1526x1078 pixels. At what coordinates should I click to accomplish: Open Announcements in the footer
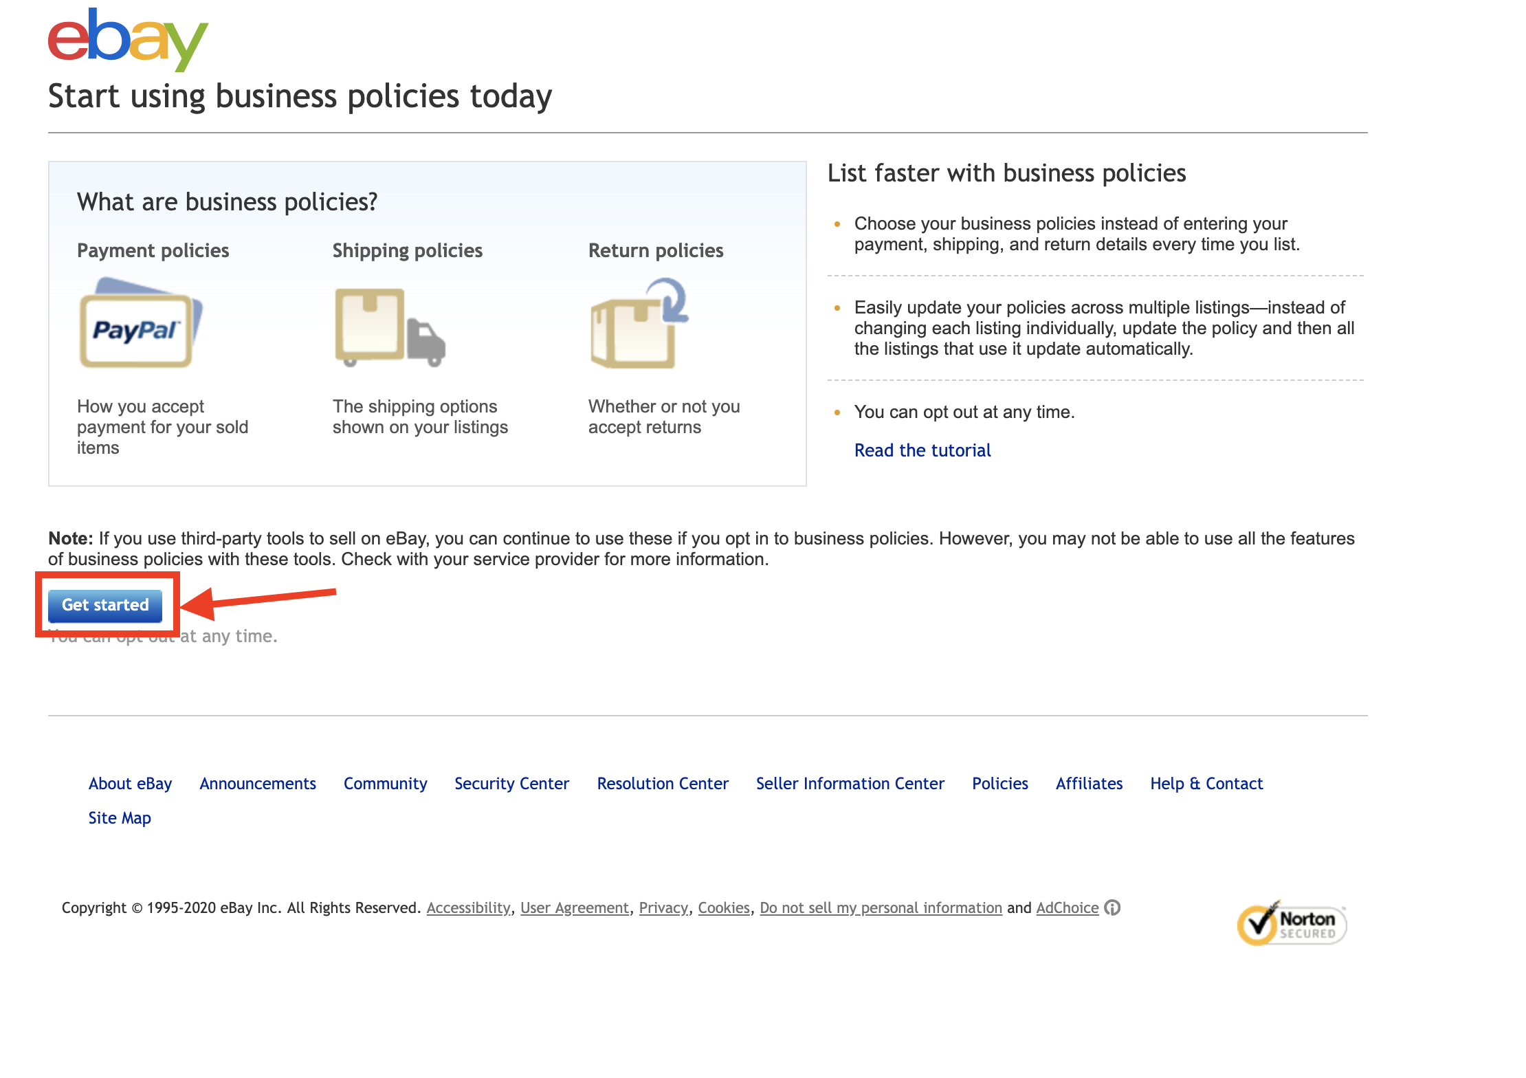[258, 784]
